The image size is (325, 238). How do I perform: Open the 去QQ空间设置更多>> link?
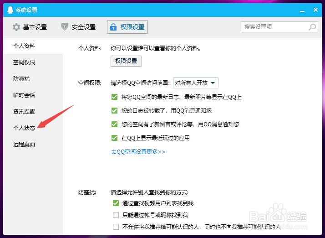coord(138,152)
